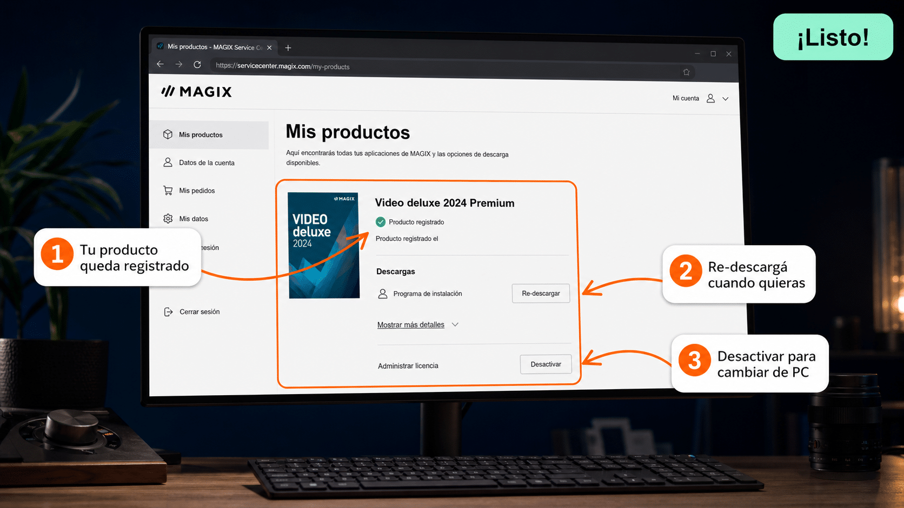Viewport: 904px width, 508px height.
Task: Click the Mostrar más detalles link
Action: 411,324
